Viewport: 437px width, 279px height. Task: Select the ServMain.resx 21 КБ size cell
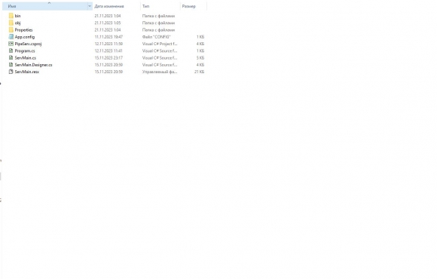pyautogui.click(x=199, y=72)
